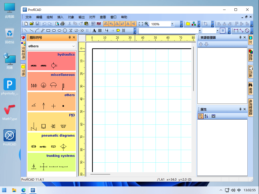Image resolution: width=259 pixels, height=194 pixels.
Task: Select the straight line drawing tool
Action: coord(26,31)
